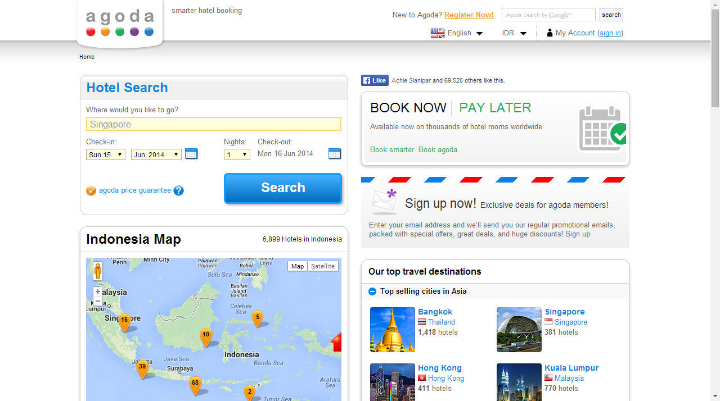Open the IDR currency dropdown
Viewport: 720px width, 401px height.
tap(514, 33)
